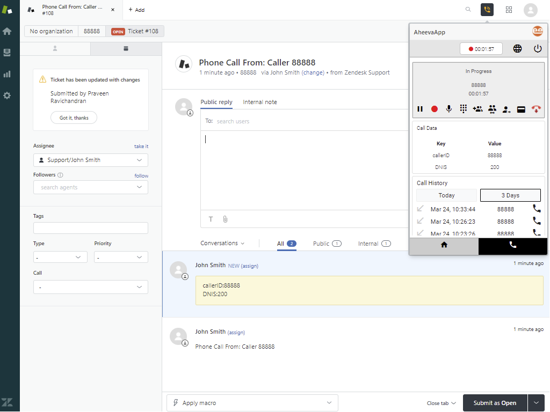Click the attachment paperclip icon
The height and width of the screenshot is (412, 550).
tap(225, 219)
